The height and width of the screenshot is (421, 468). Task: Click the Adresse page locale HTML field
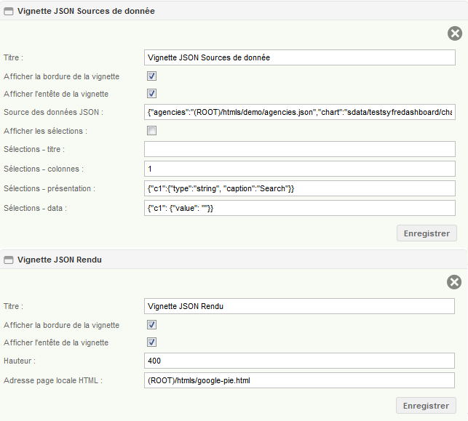coord(299,380)
